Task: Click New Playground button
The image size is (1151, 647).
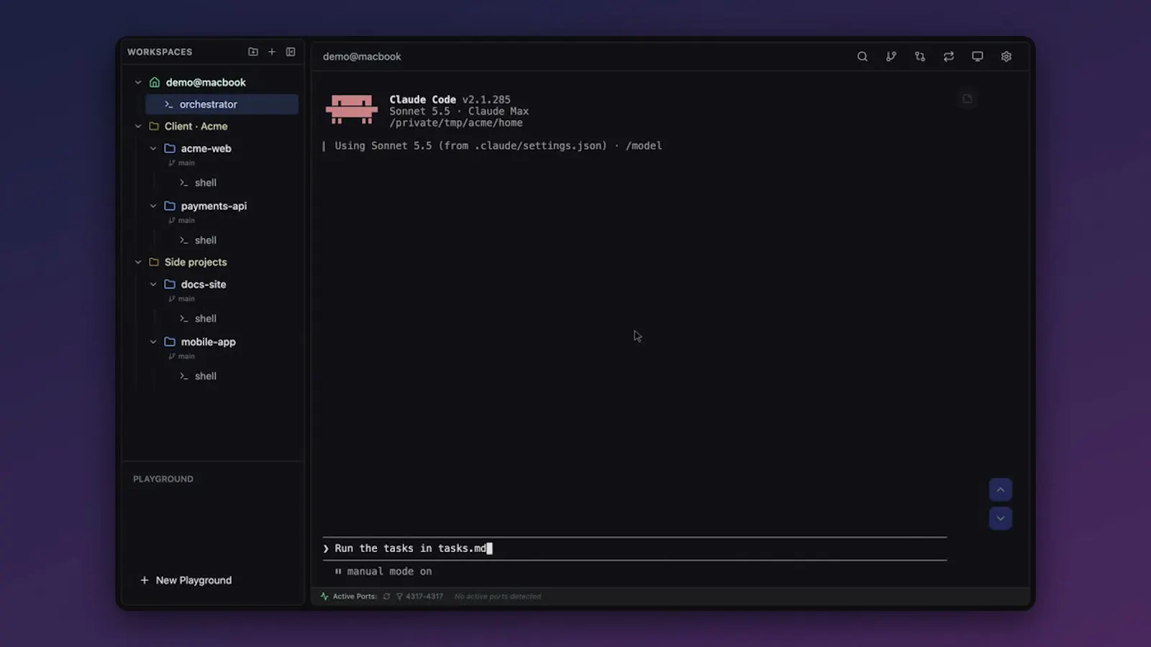Action: pos(186,580)
